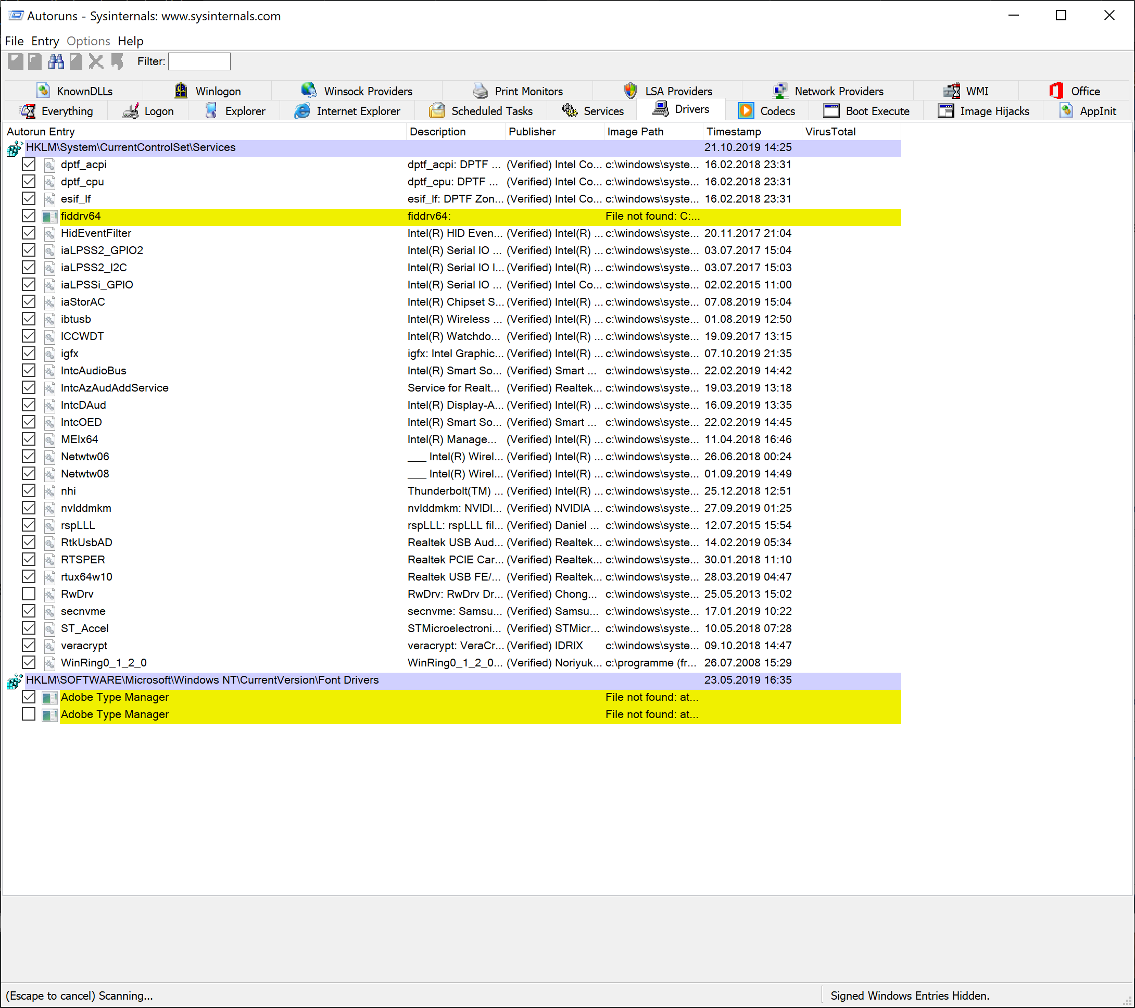Sort by the Timestamp column header
Screen dimensions: 1135x1008
pos(752,132)
